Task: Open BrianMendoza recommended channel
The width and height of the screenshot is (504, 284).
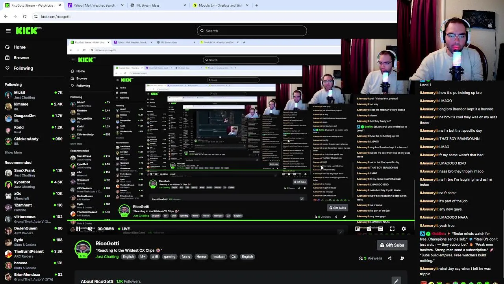Action: (x=33, y=277)
